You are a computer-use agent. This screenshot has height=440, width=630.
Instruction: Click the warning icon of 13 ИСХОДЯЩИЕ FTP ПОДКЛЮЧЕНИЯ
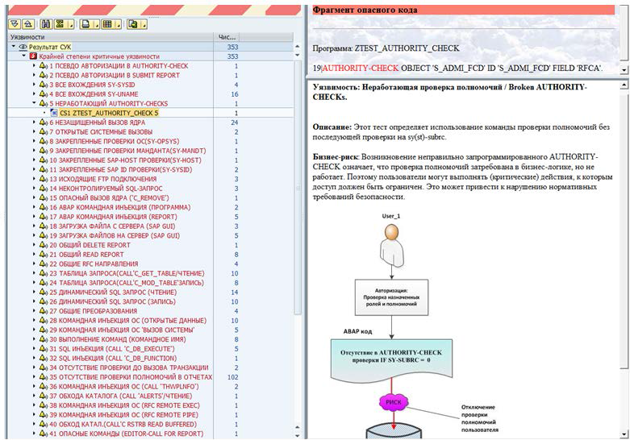point(44,179)
